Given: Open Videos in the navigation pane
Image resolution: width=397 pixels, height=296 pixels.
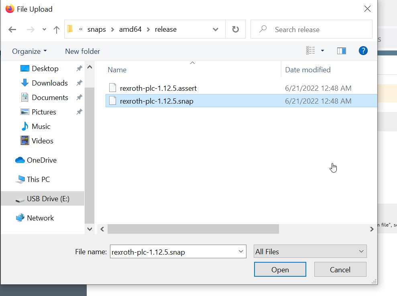Looking at the screenshot, I should click(x=42, y=141).
